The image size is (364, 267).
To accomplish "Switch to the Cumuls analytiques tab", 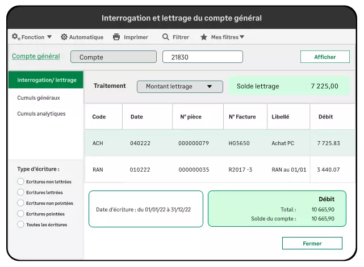I will [x=41, y=113].
